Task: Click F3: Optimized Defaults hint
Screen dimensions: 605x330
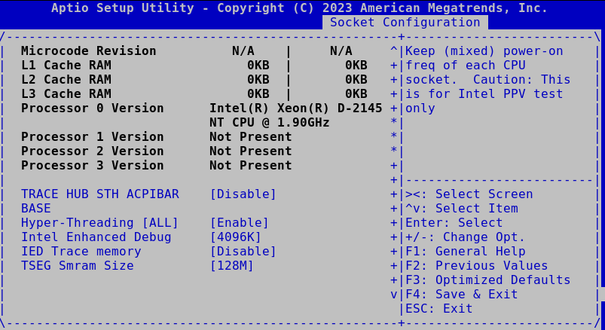Action: [x=487, y=280]
